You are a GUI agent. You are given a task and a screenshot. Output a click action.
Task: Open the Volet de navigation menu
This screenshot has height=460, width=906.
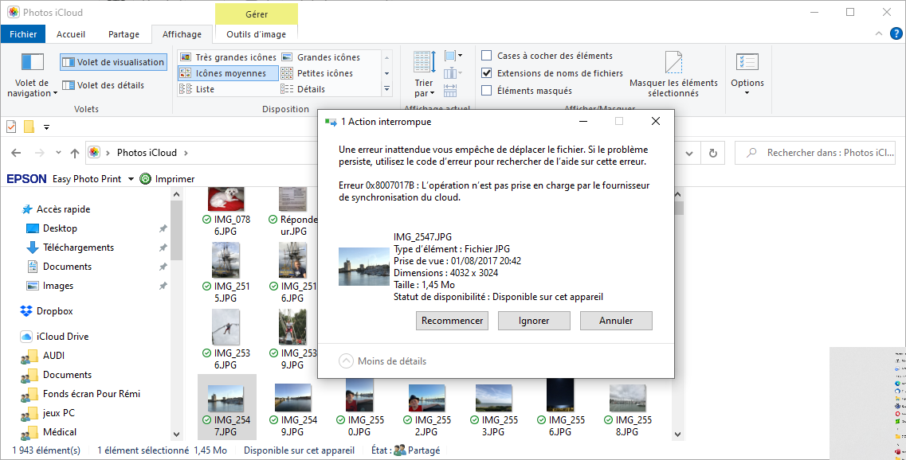(x=32, y=75)
